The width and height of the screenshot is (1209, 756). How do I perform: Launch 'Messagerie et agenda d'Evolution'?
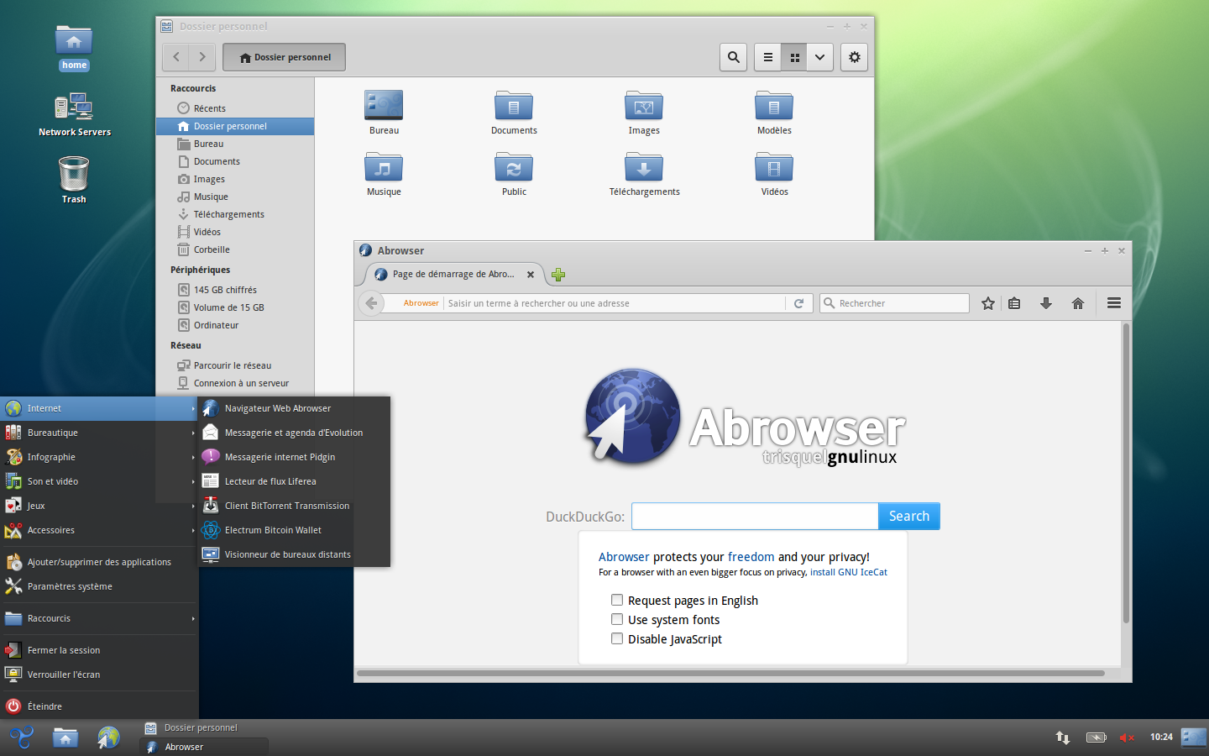[x=294, y=433]
